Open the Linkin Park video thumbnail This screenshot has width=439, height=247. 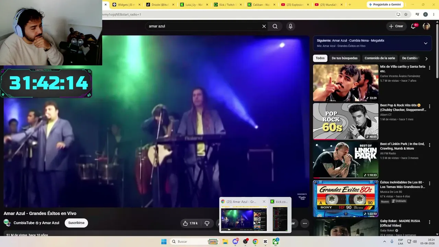346,160
